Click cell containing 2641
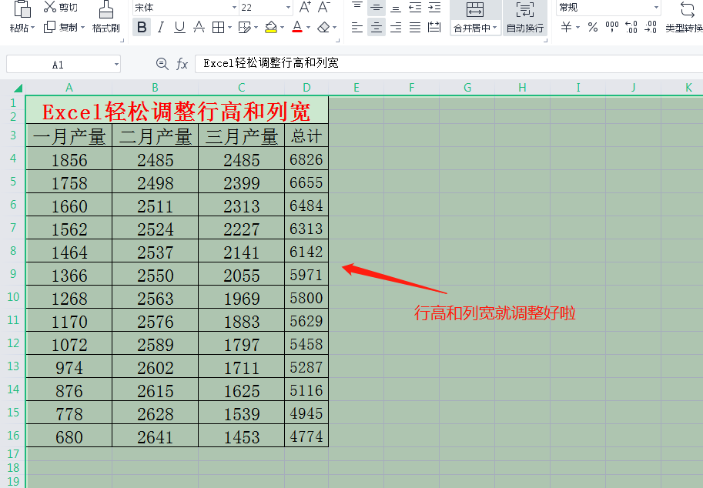The height and width of the screenshot is (488, 703). [155, 436]
